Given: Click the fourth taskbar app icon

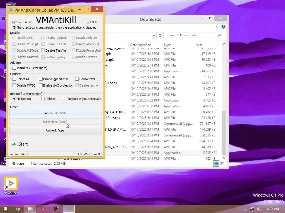Looking at the screenshot, I should click(56, 209).
